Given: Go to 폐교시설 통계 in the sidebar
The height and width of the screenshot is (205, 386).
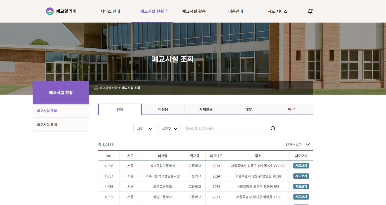Looking at the screenshot, I should [x=47, y=124].
